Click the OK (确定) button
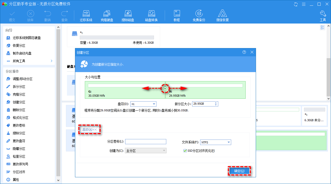The image size is (331, 184). [x=239, y=171]
